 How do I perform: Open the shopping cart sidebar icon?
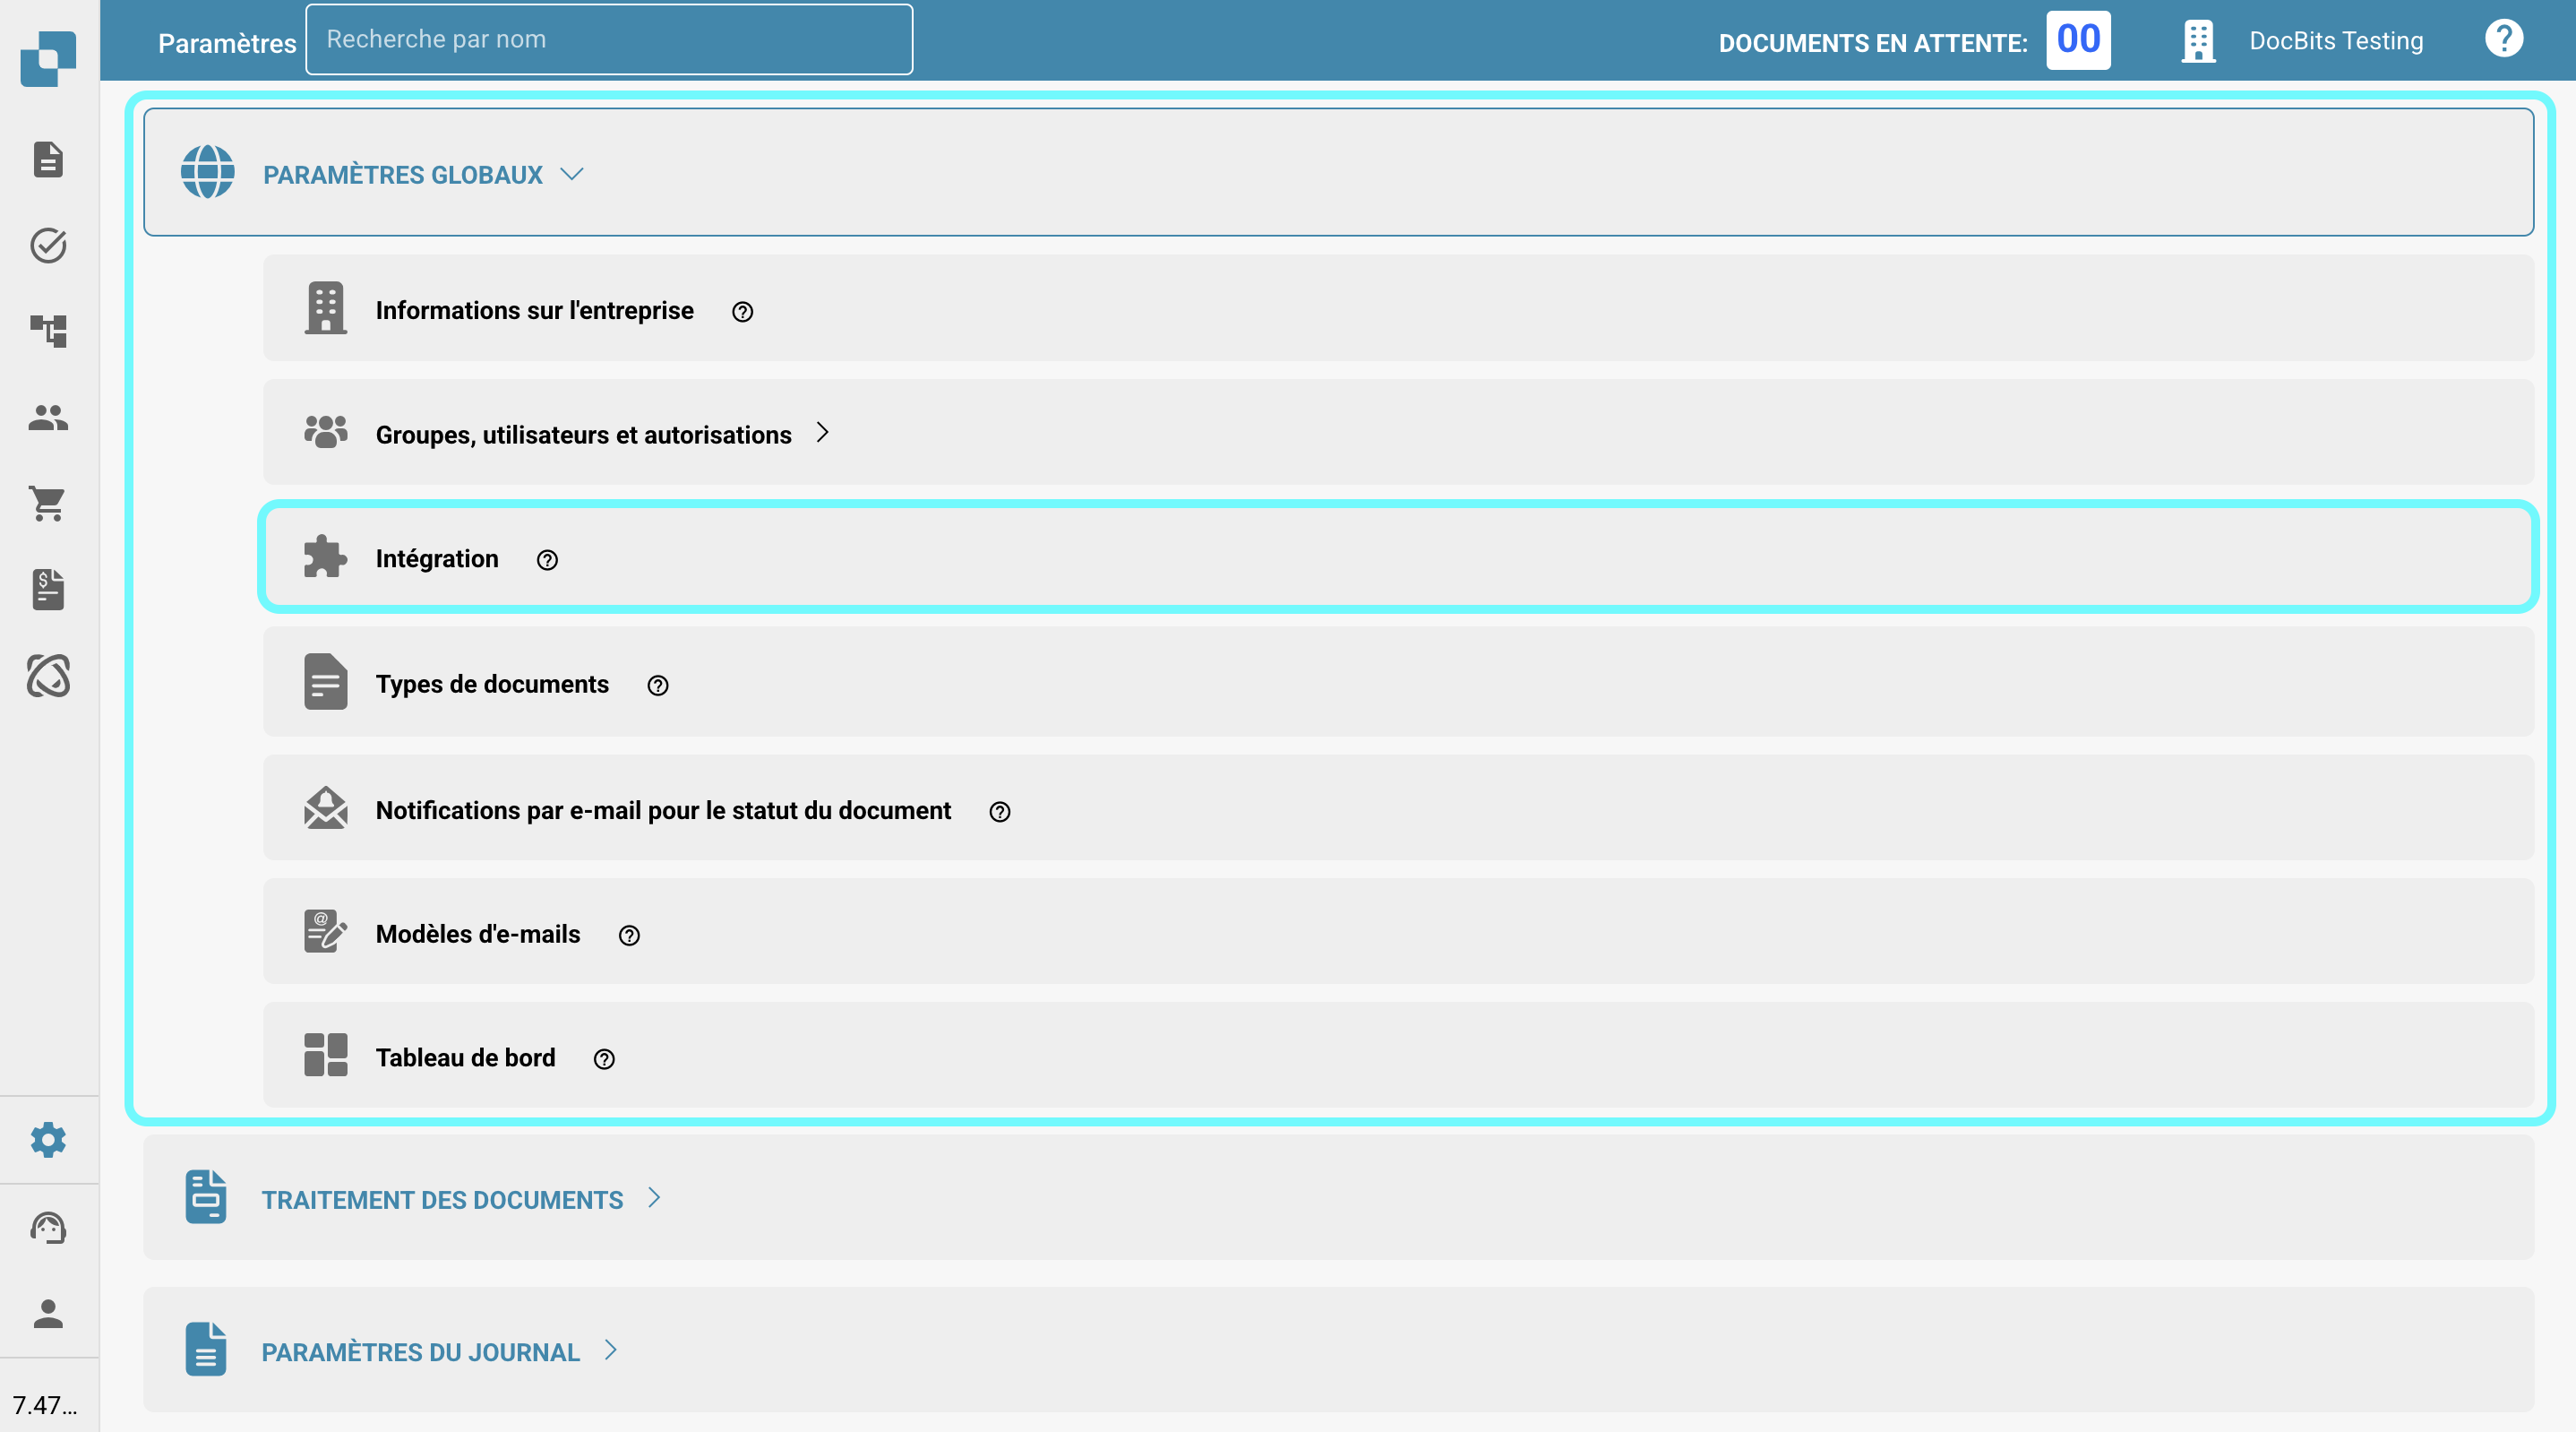pos(48,504)
